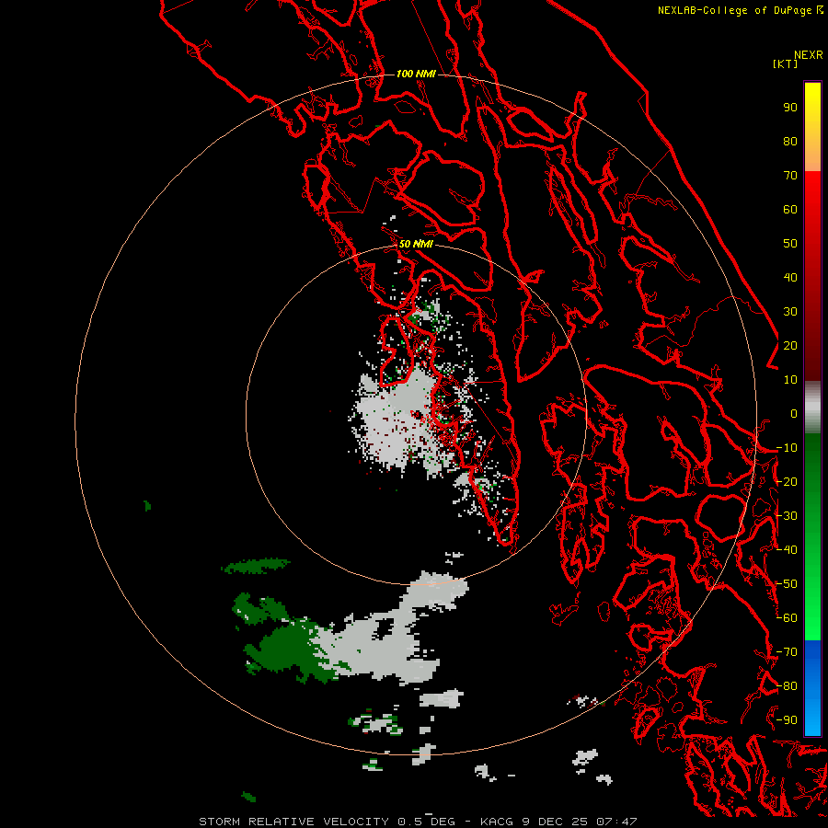
Task: Click the '80' value on the velocity scale
Action: [790, 141]
